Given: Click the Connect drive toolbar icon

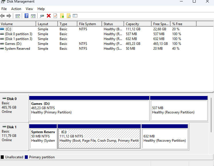Looking at the screenshot, I should point(42,16).
